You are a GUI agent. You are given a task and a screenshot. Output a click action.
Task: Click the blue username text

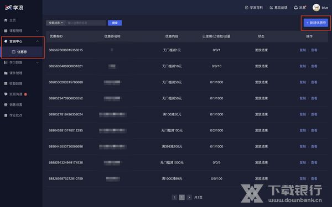tap(325, 8)
